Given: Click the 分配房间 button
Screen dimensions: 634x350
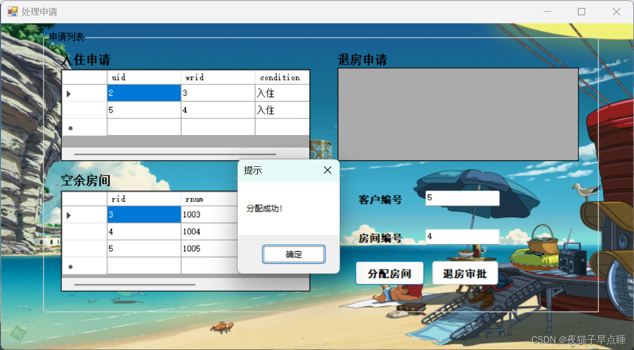Looking at the screenshot, I should coord(389,273).
